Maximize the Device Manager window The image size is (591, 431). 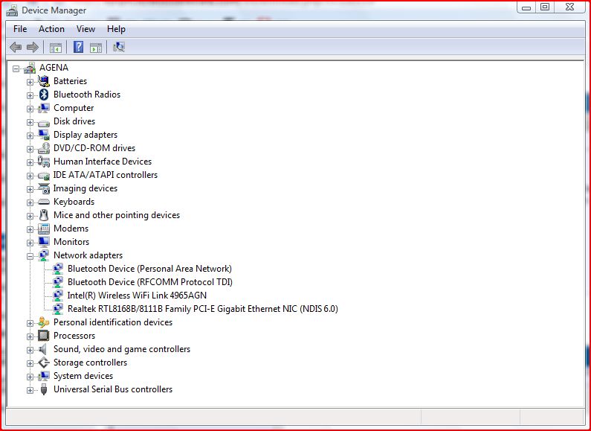pos(545,7)
